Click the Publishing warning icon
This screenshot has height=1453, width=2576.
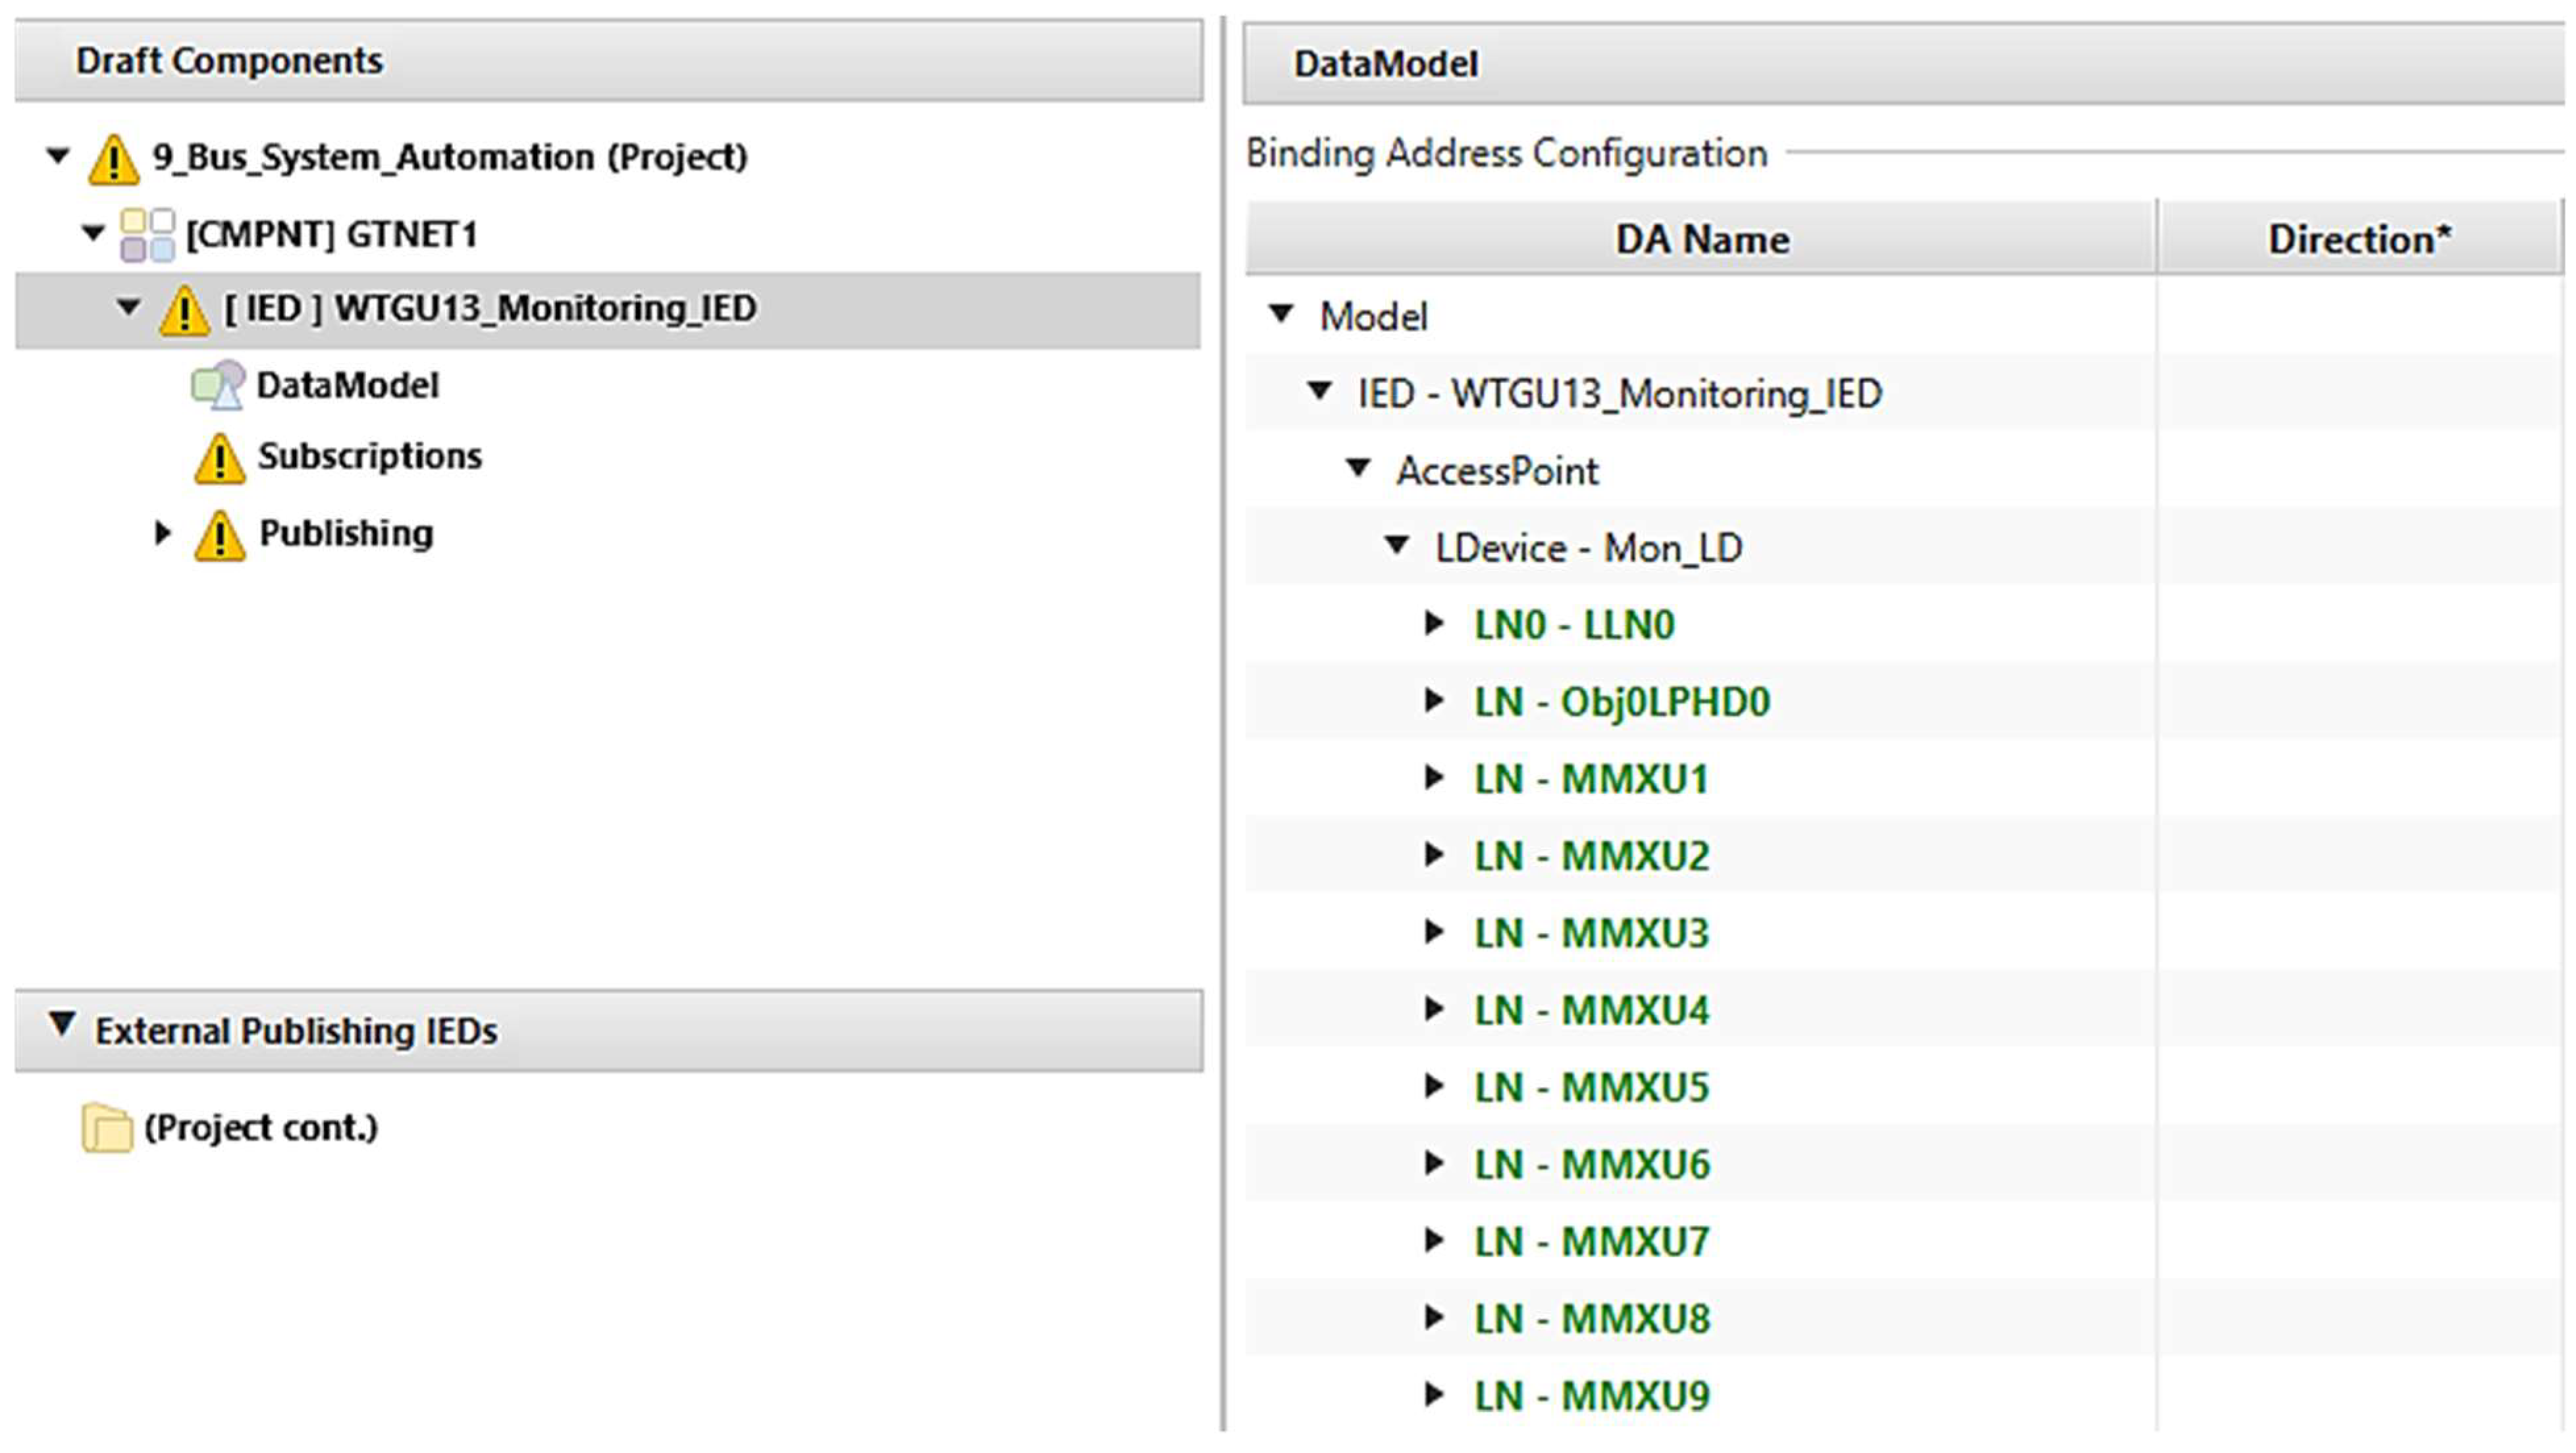(219, 536)
